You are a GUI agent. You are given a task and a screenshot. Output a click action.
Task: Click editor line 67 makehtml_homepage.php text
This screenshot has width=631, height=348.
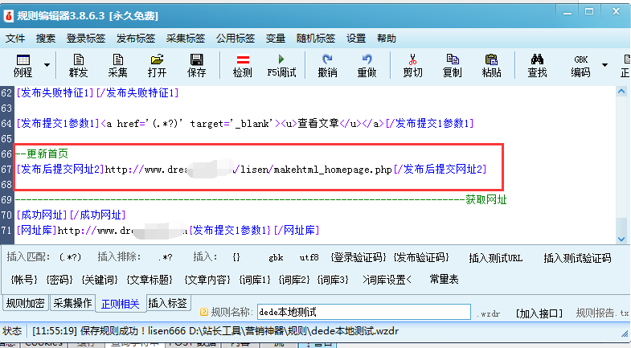333,170
